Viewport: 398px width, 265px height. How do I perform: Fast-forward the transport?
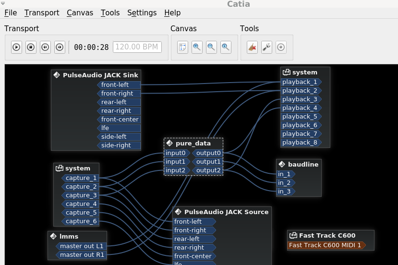pos(60,47)
